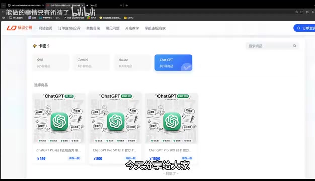This screenshot has height=181, width=315.
Task: Open the ChatGPT PRO 5X product image
Action: (x=115, y=118)
